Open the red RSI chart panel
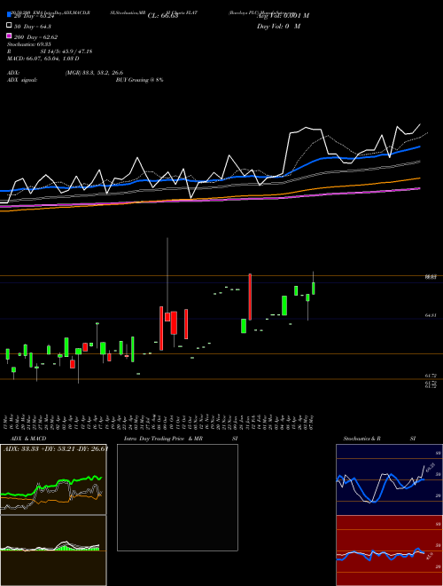This screenshot has height=586, width=443. 389,550
